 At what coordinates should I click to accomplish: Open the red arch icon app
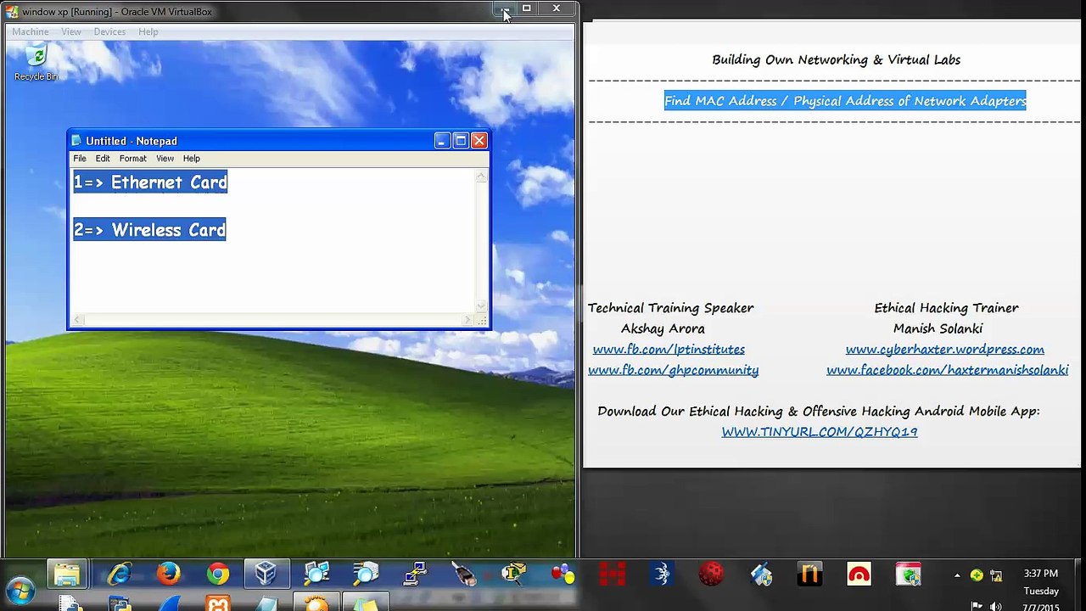click(859, 575)
